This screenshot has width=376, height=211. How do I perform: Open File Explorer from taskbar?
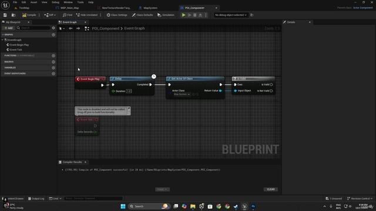pos(193,206)
